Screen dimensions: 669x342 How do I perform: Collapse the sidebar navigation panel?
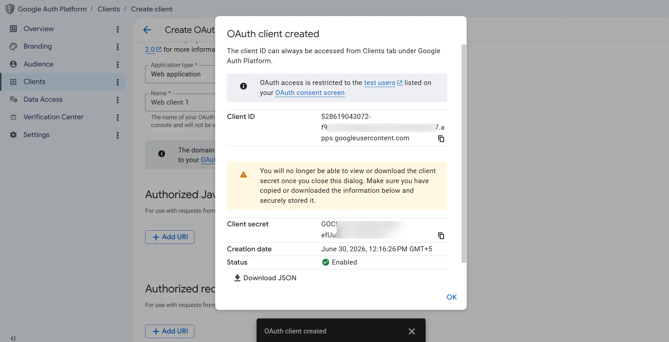tap(13, 338)
